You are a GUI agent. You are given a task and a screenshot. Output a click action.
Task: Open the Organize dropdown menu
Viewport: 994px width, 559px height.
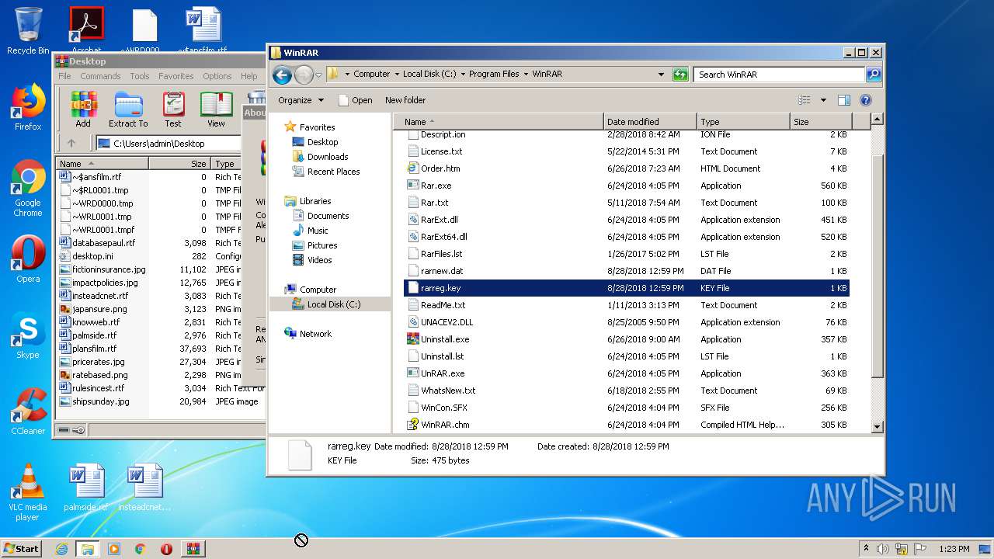[301, 100]
